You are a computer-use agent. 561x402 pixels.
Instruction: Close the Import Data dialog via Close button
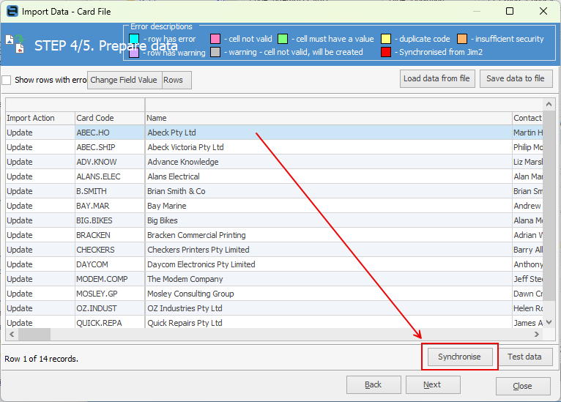point(523,386)
